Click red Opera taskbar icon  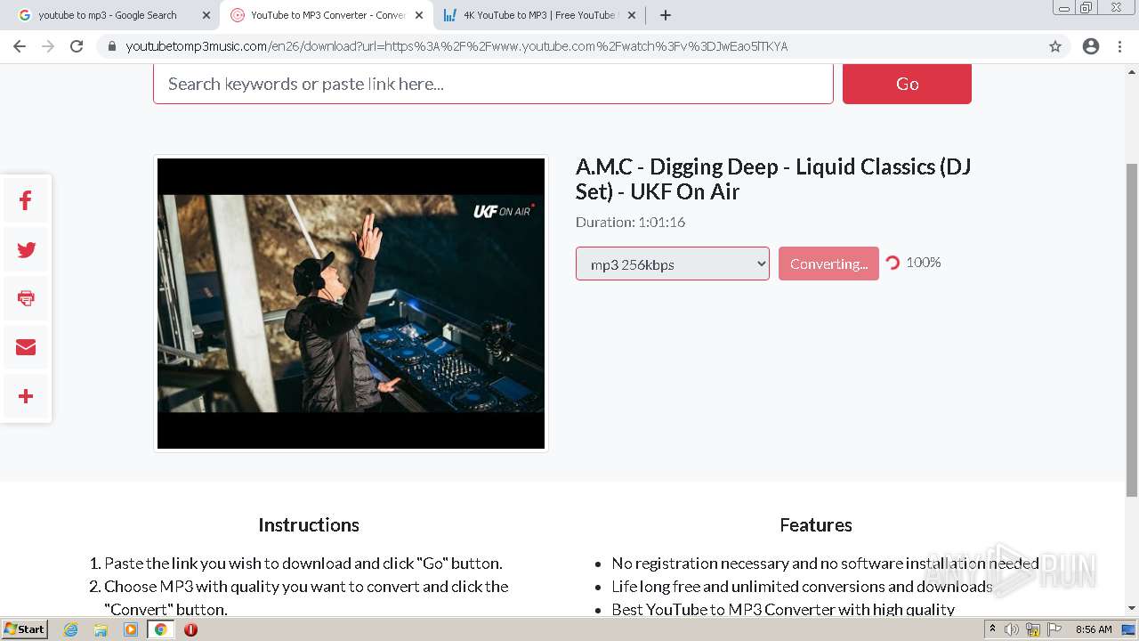point(190,629)
